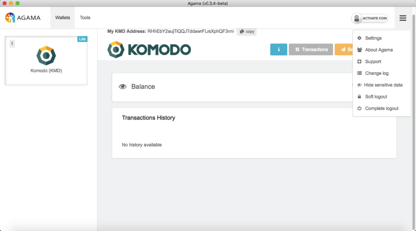Open About Agama menu entry
This screenshot has height=231, width=416.
[x=381, y=50]
